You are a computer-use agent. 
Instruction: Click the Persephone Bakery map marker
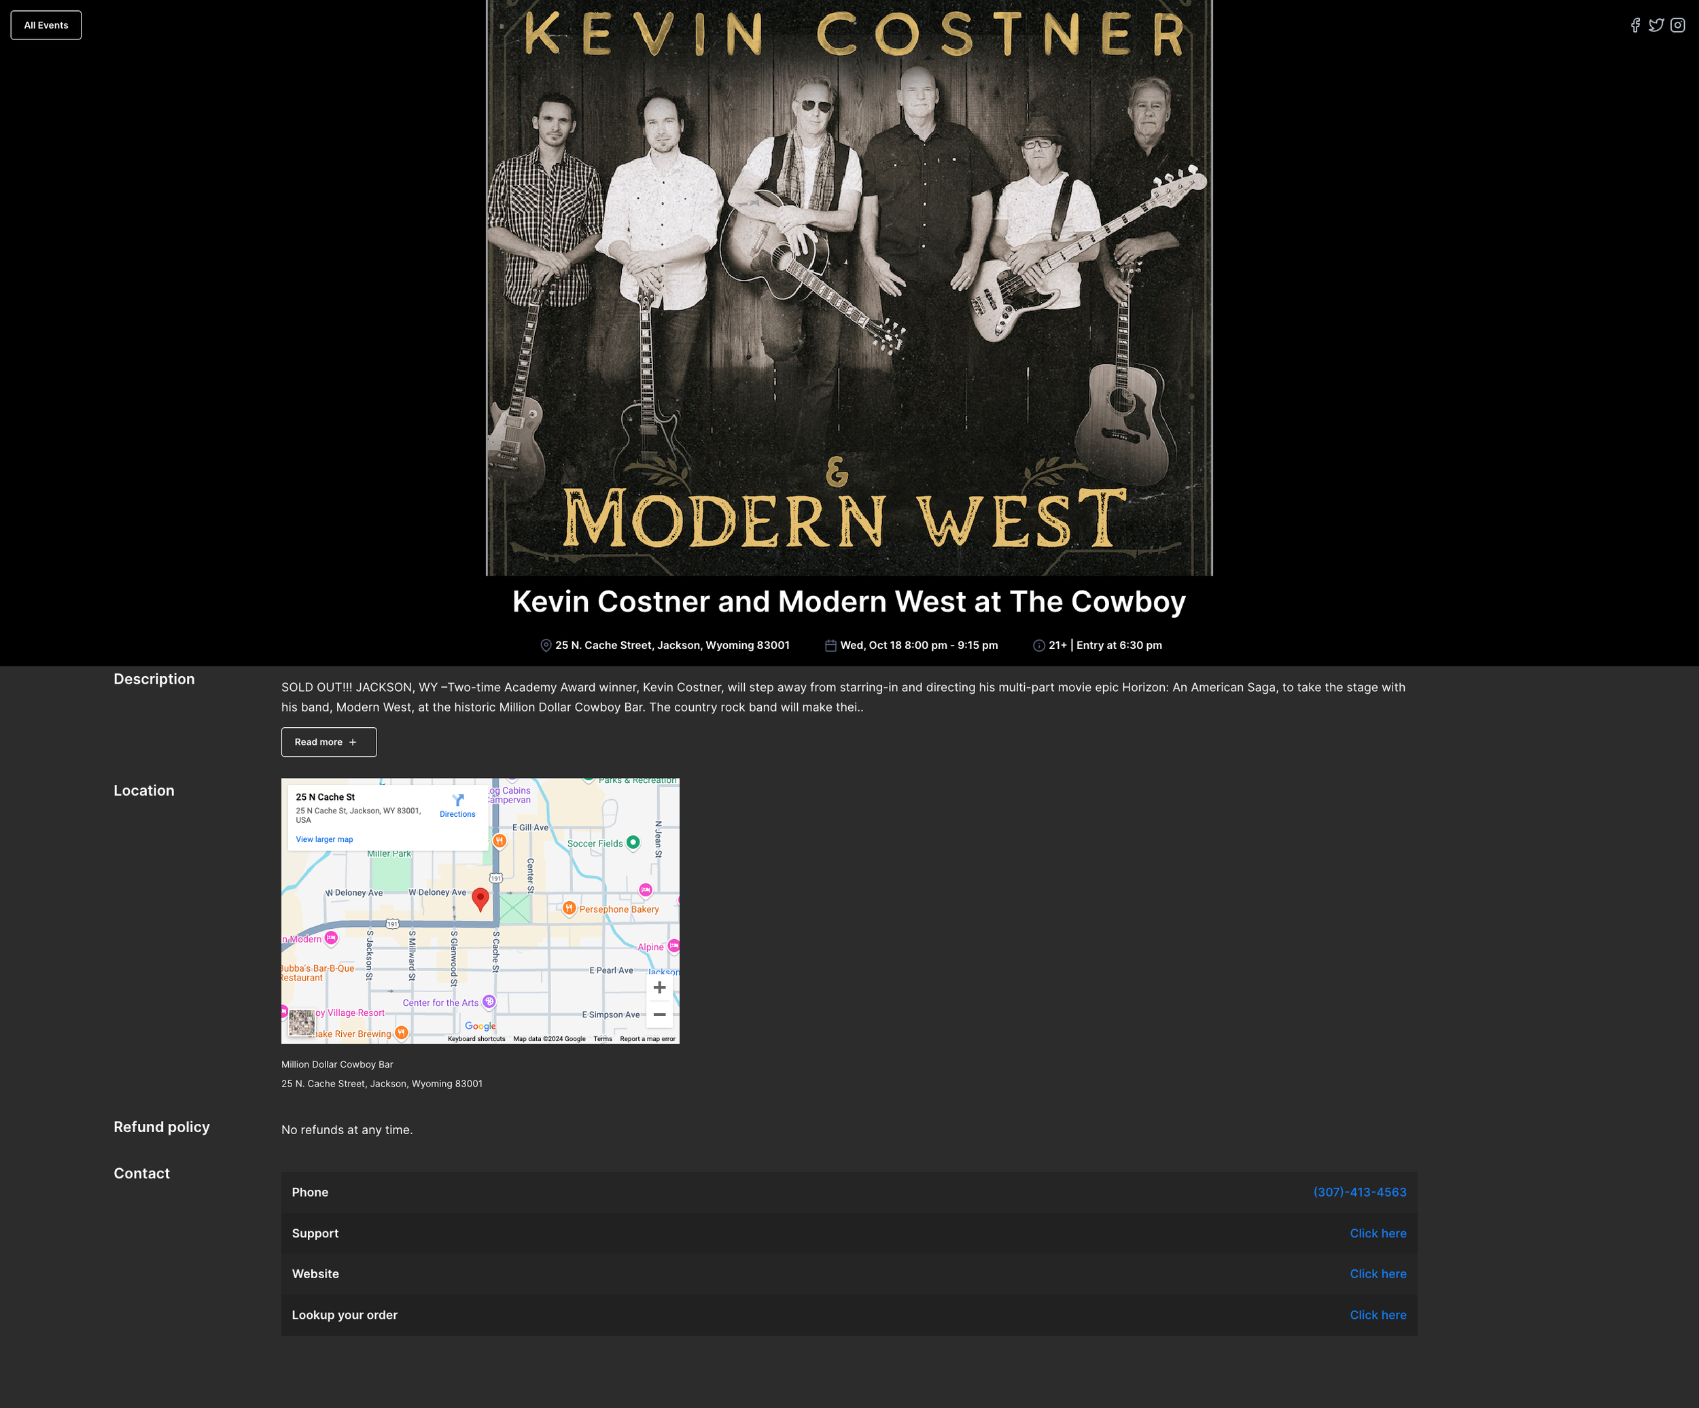point(570,908)
